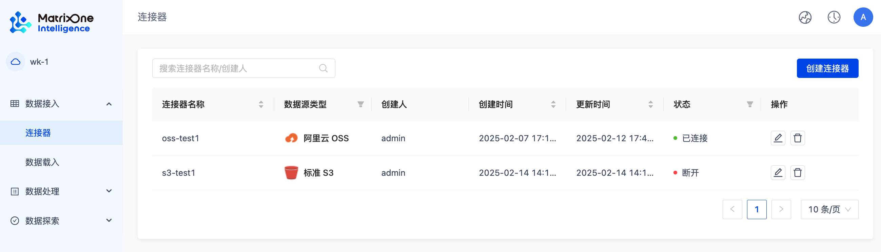
Task: Open the user avatar A menu
Action: click(x=863, y=17)
